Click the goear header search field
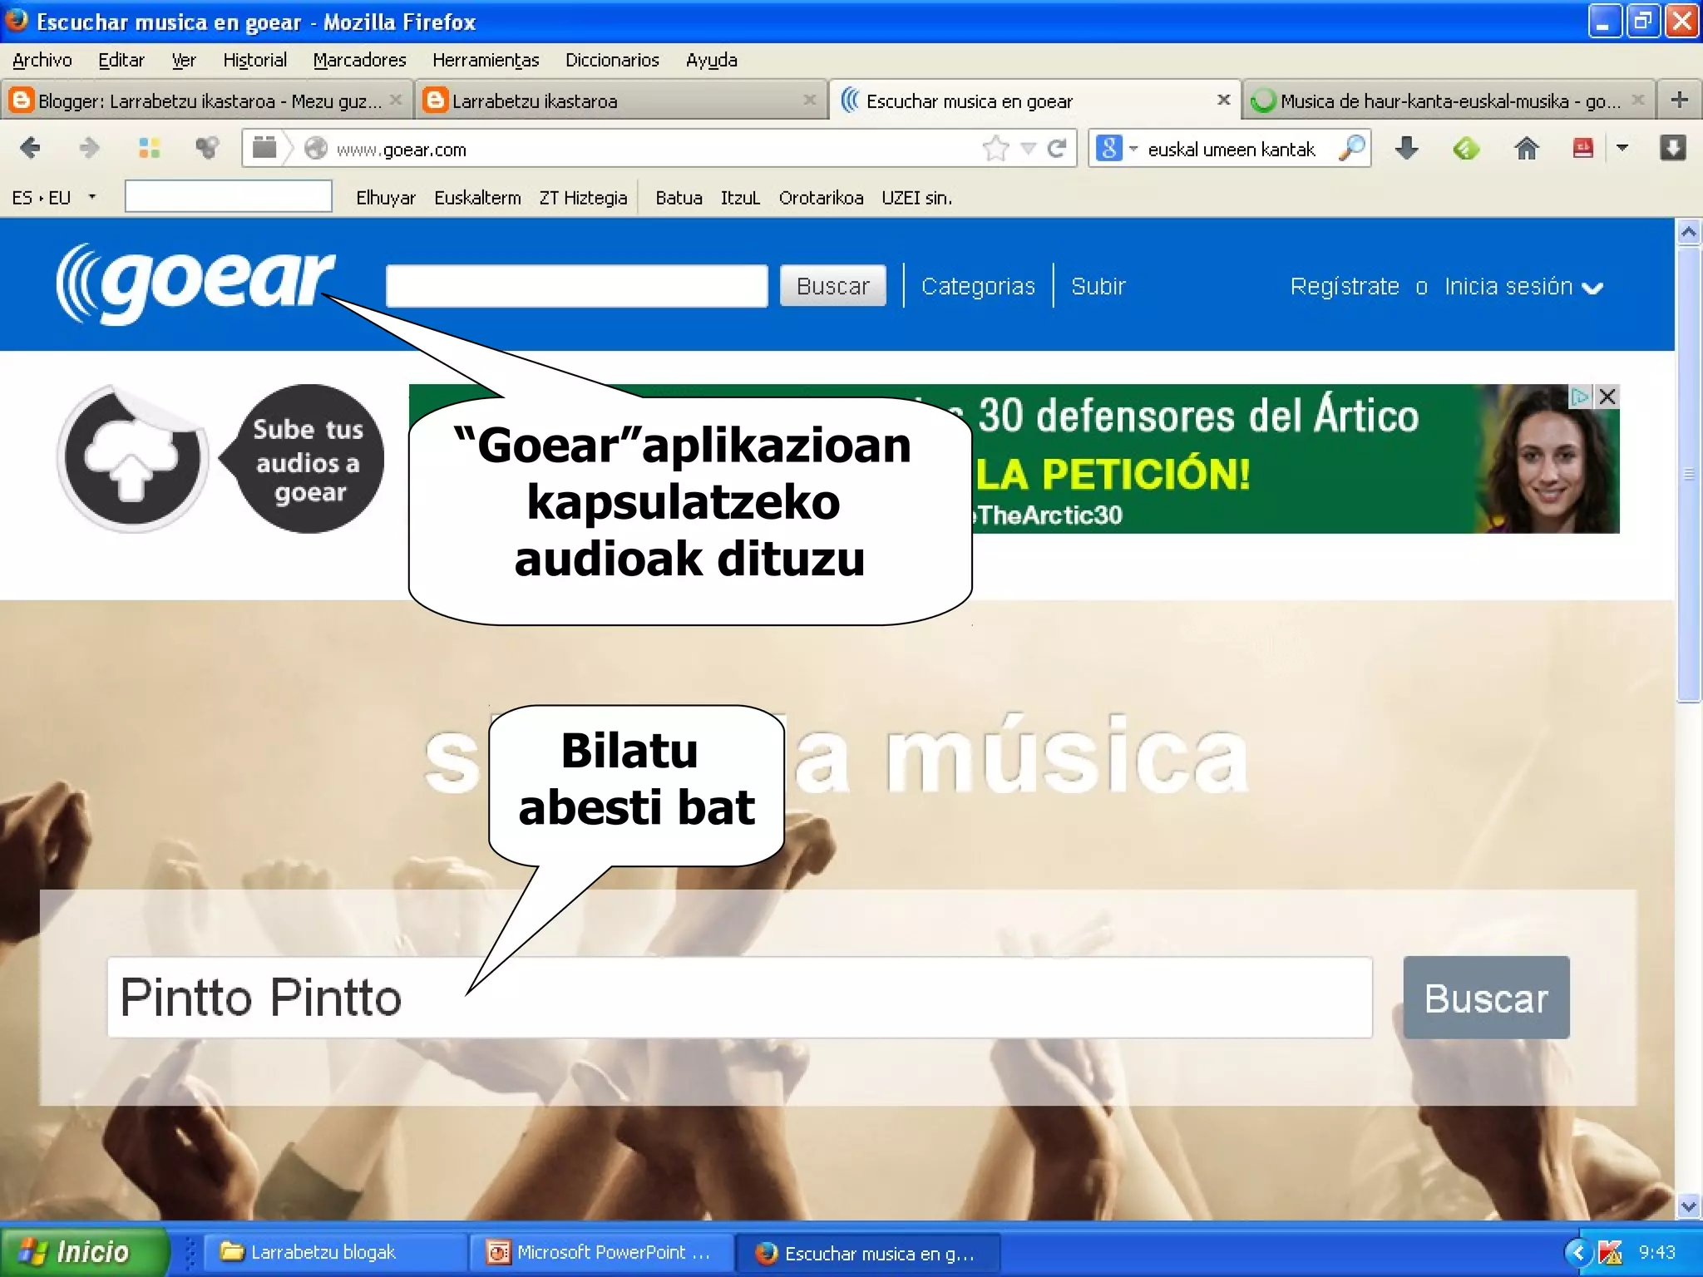Viewport: 1703px width, 1277px height. [576, 286]
